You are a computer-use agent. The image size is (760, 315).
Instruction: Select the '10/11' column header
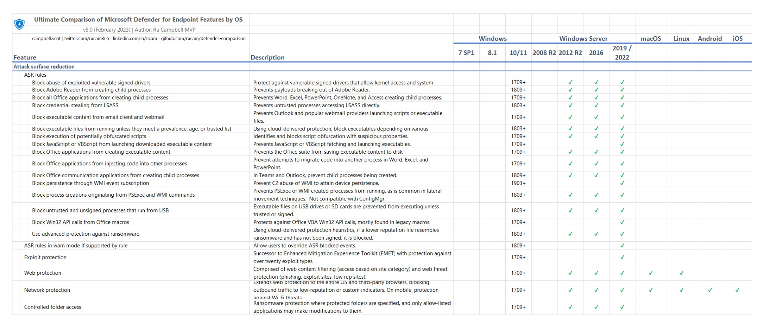pyautogui.click(x=518, y=53)
